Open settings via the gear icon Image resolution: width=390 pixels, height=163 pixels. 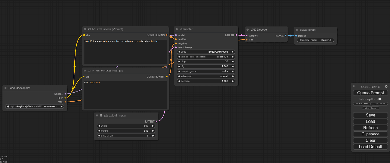[x=386, y=87]
